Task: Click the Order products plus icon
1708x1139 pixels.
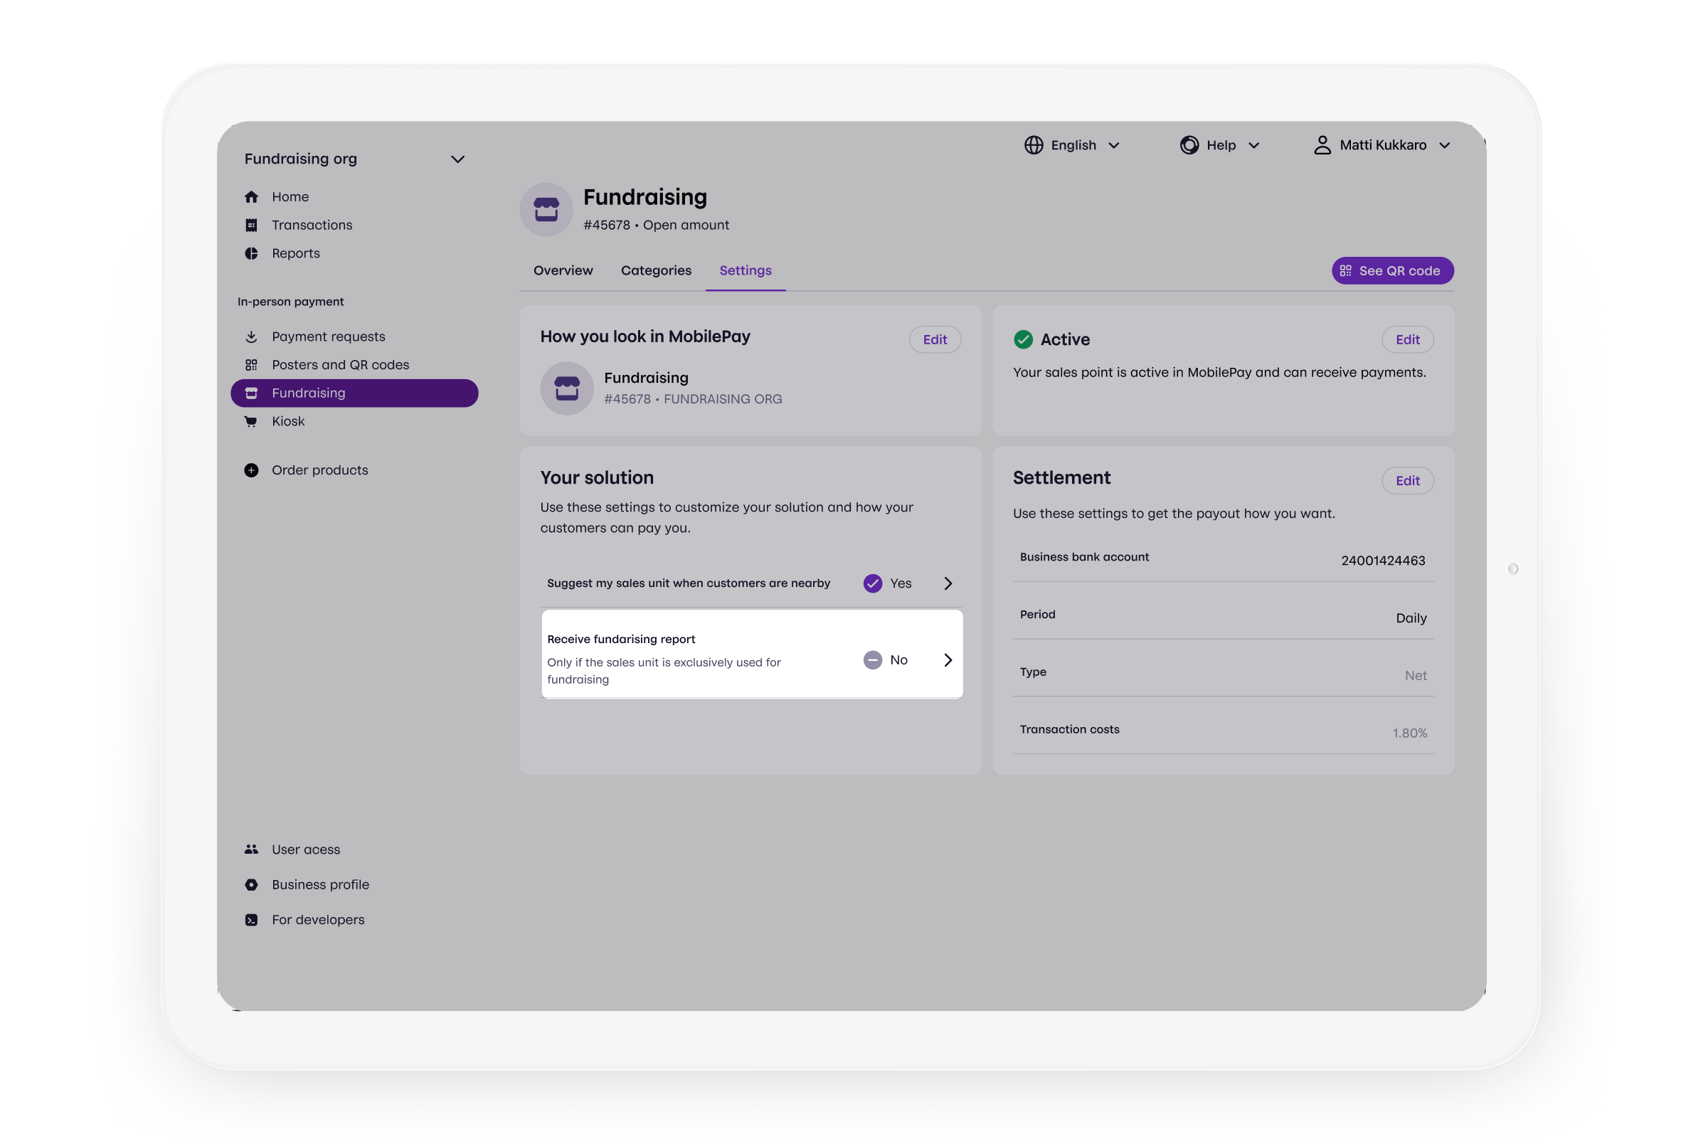Action: click(x=251, y=470)
